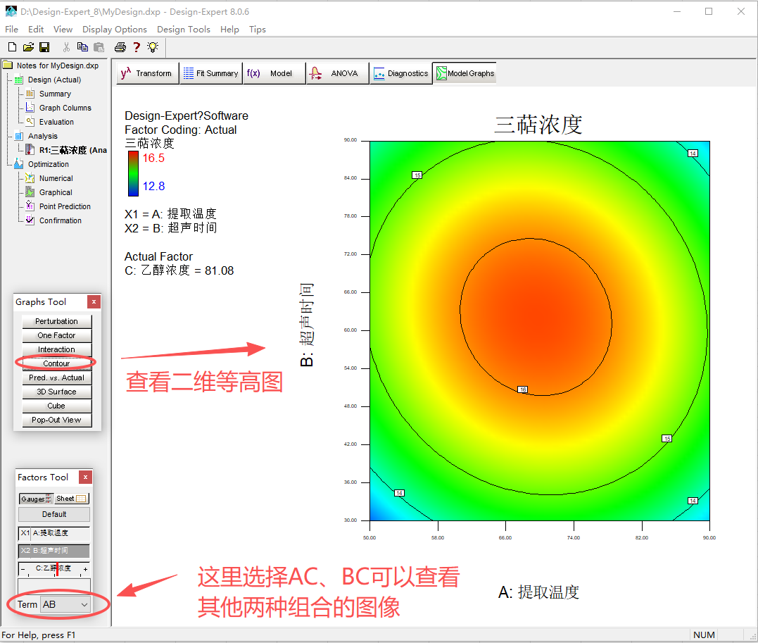Image resolution: width=758 pixels, height=643 pixels.
Task: Open the Display Options menu
Action: [114, 30]
